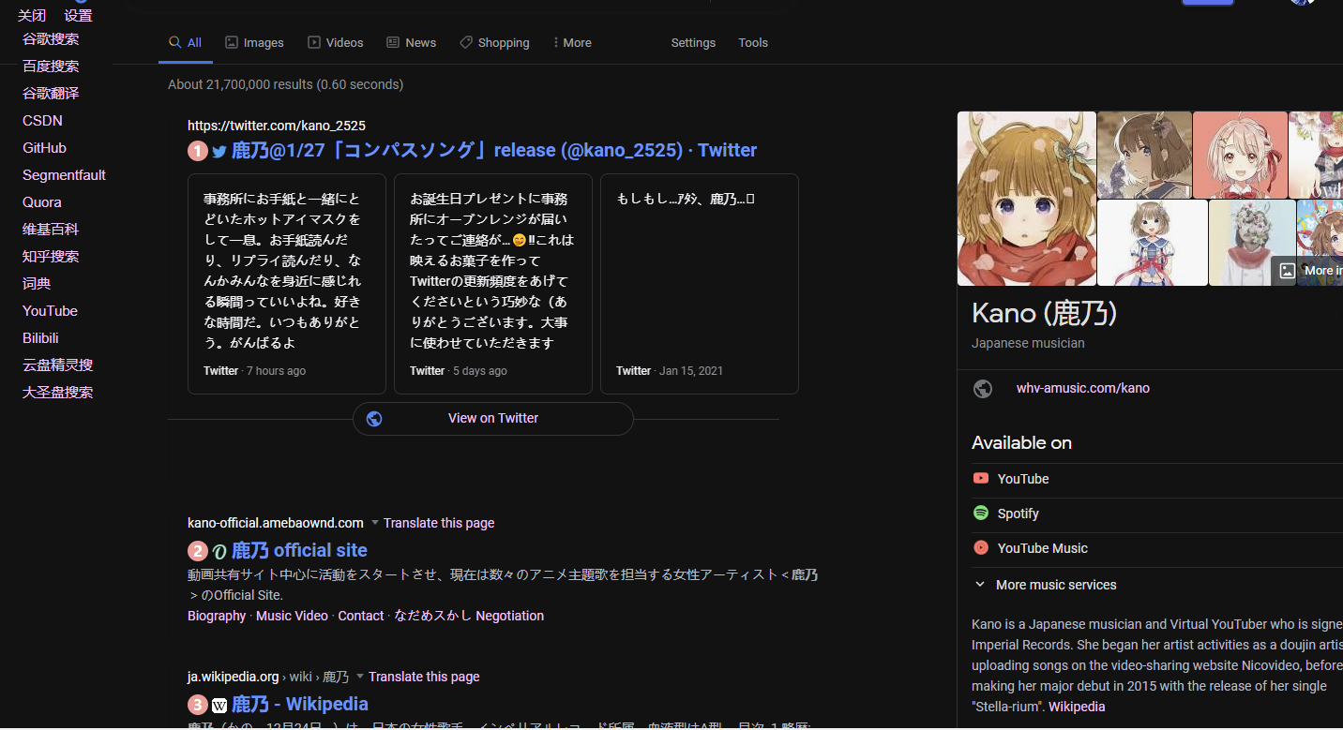Open the 鹿乃 official site link
1343x730 pixels.
pyautogui.click(x=299, y=551)
